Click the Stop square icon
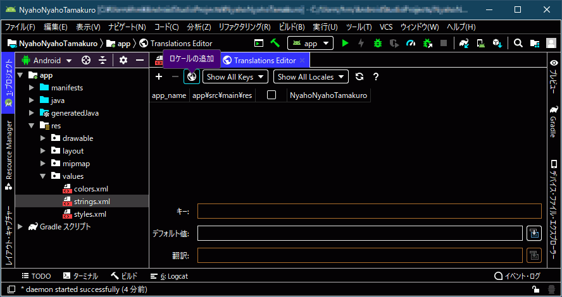This screenshot has width=562, height=297. 444,44
